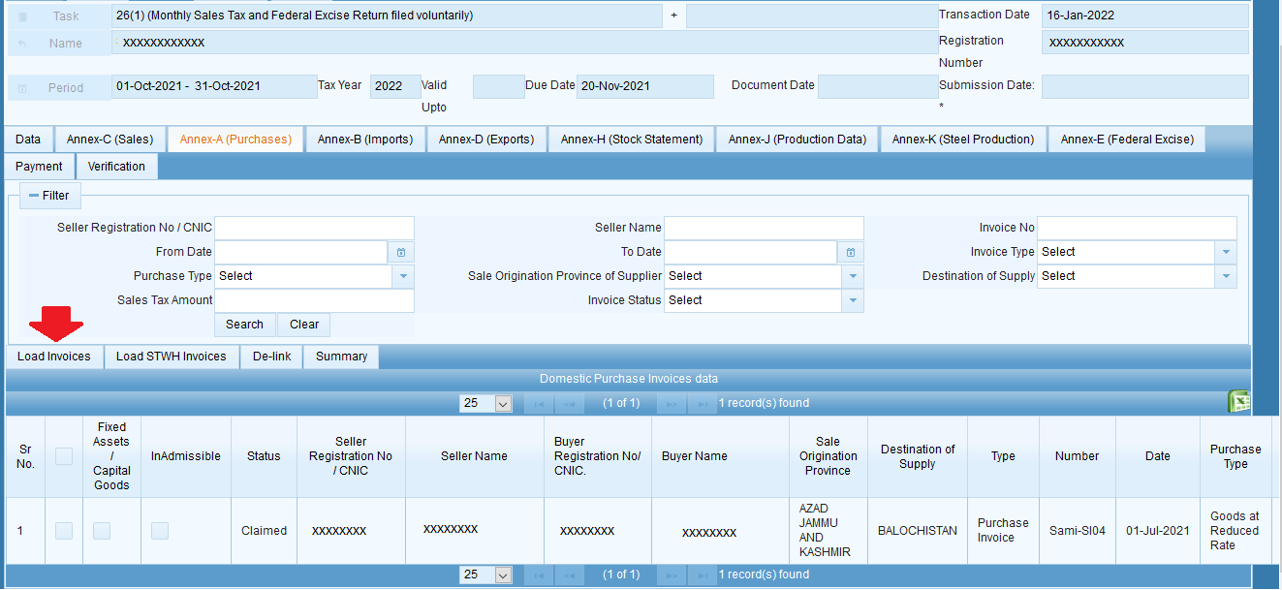Click the Purchase Type column header
This screenshot has height=590, width=1282.
pos(1235,456)
